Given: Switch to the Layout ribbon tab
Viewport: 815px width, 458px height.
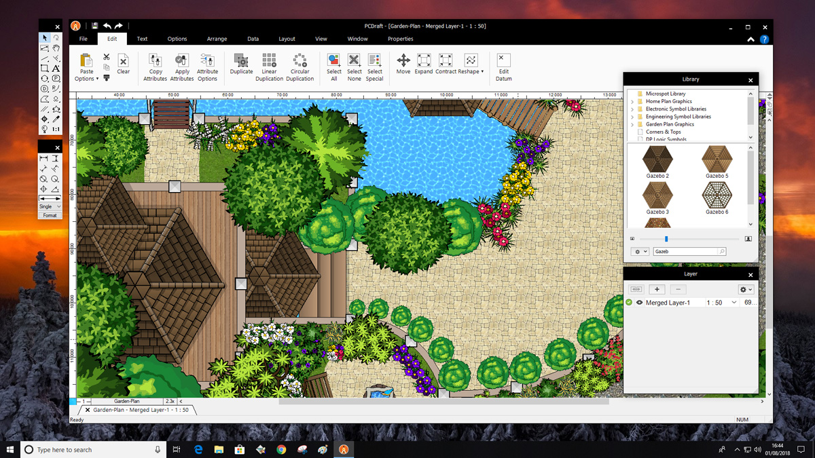Looking at the screenshot, I should (287, 39).
